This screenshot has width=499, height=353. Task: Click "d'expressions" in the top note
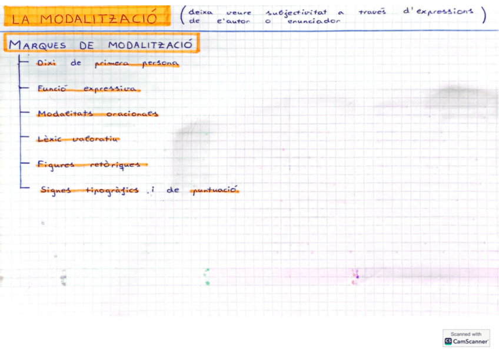click(x=438, y=11)
